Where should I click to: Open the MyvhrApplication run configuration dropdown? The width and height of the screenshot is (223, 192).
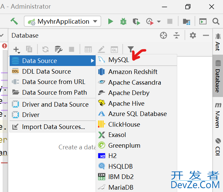[63, 21]
